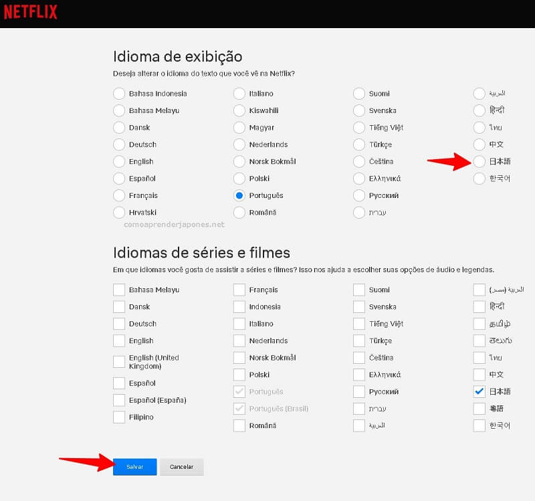Check the తెలుగు checkbox
Viewport: 535px width, 501px height.
(479, 340)
